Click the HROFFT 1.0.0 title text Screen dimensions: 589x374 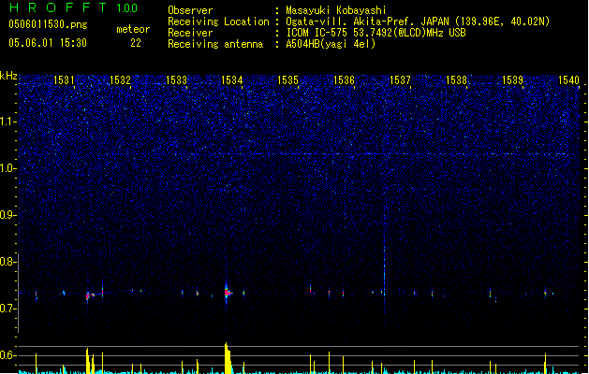click(73, 7)
